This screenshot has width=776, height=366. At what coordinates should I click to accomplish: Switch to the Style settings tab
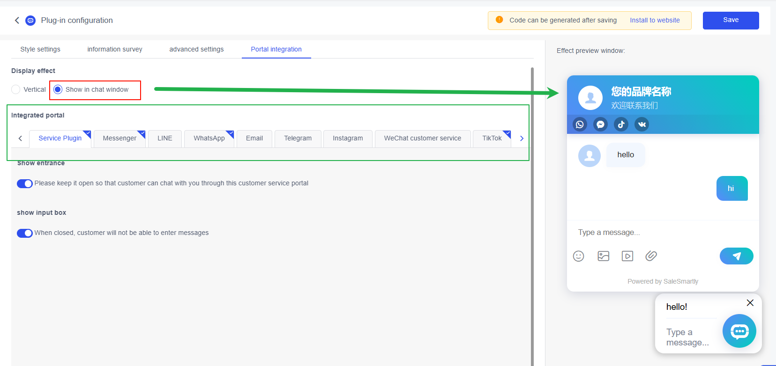pyautogui.click(x=40, y=49)
